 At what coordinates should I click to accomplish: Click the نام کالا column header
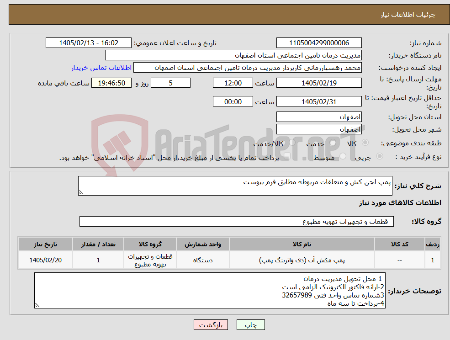302,244
